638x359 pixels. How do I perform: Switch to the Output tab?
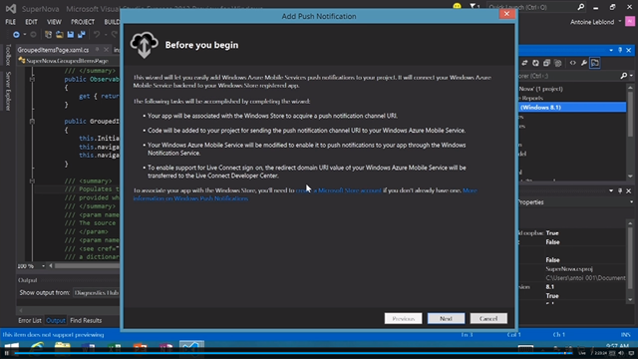click(56, 321)
